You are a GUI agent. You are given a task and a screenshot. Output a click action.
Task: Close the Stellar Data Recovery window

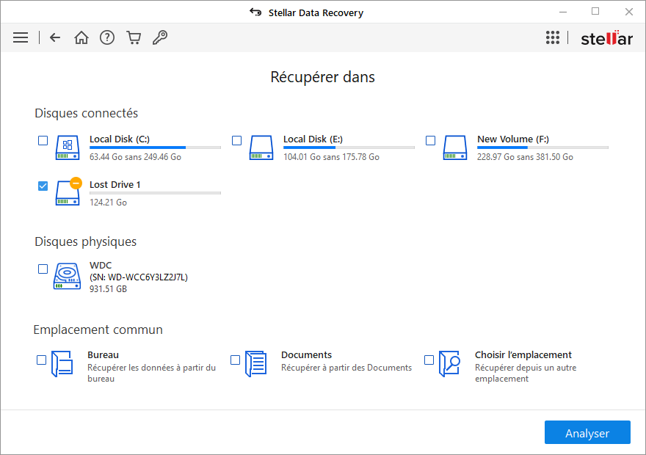pyautogui.click(x=628, y=12)
